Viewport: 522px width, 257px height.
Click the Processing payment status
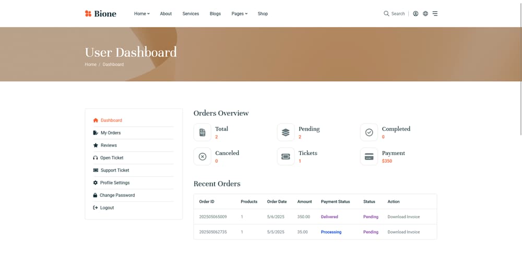pyautogui.click(x=331, y=232)
